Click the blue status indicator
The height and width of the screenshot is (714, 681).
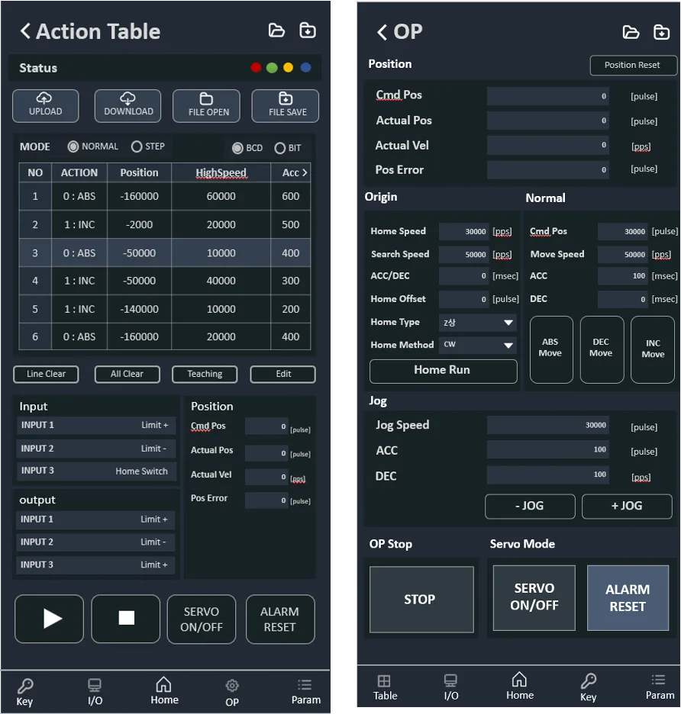click(306, 68)
